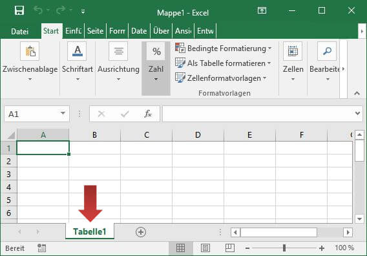Expand the Zahl group dropdown arrow
The width and height of the screenshot is (367, 256).
(x=156, y=80)
